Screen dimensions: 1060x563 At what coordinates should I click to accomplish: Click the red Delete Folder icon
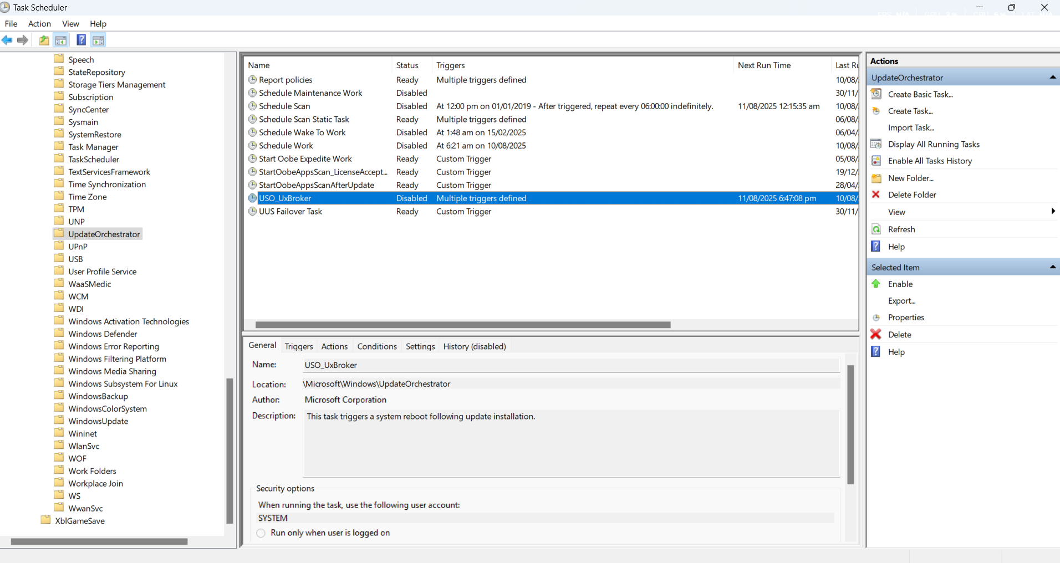[x=876, y=195]
